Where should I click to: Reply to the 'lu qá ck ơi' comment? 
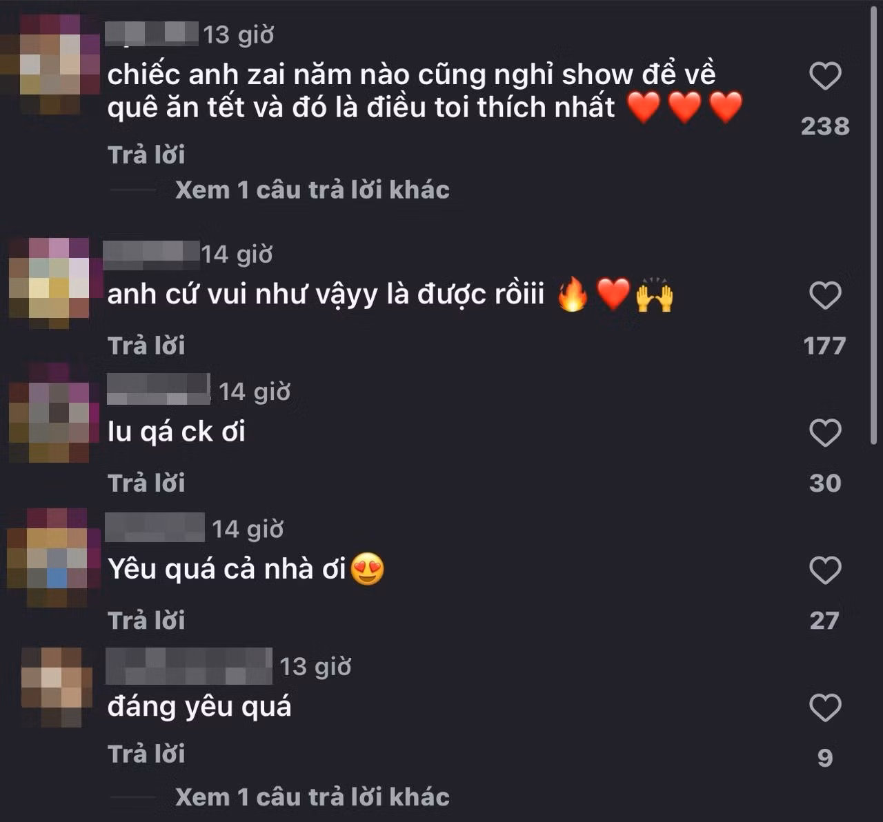click(x=146, y=483)
